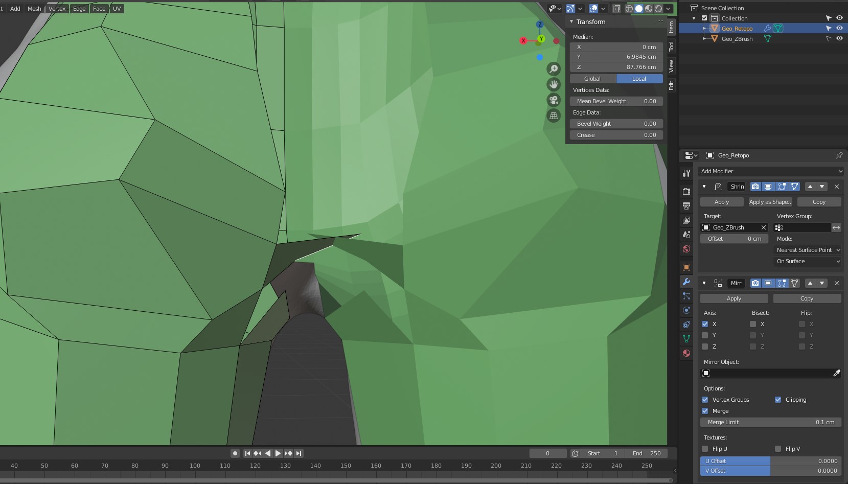Toggle X-Ray display icon

click(x=616, y=9)
